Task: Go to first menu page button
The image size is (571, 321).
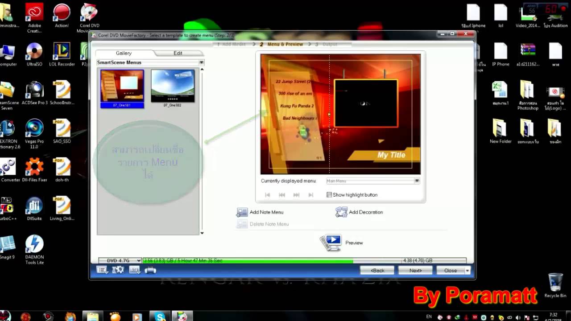Action: pyautogui.click(x=268, y=195)
